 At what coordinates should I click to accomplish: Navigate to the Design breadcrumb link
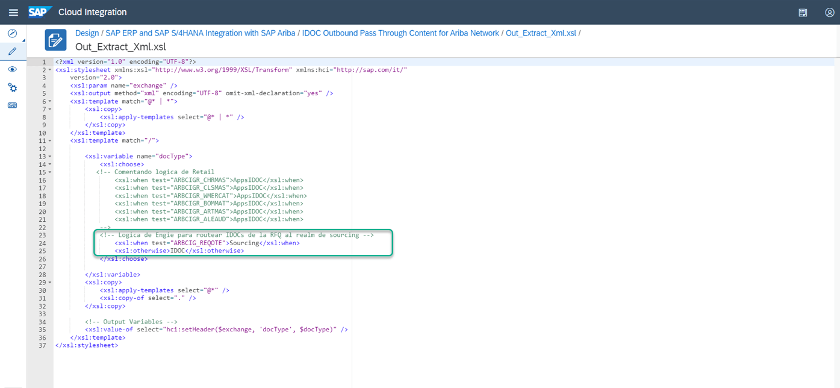point(87,33)
